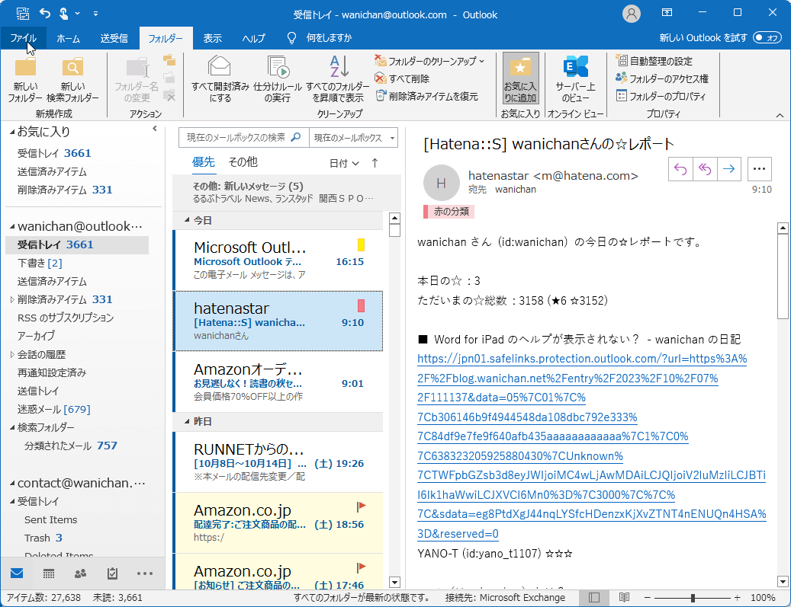
Task: Reply to the message with reply arrow
Action: [680, 169]
